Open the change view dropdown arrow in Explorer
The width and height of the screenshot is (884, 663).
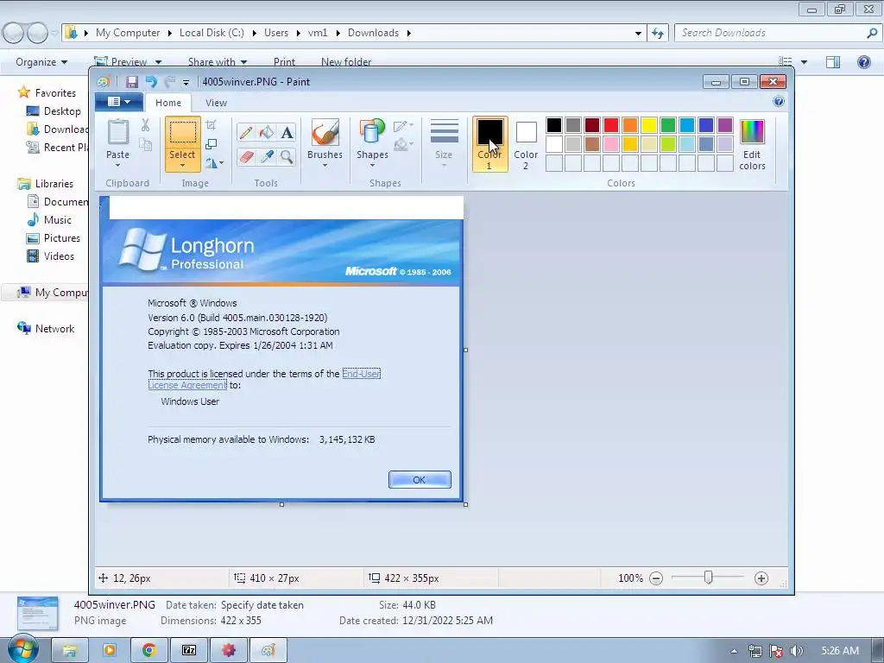pos(804,62)
